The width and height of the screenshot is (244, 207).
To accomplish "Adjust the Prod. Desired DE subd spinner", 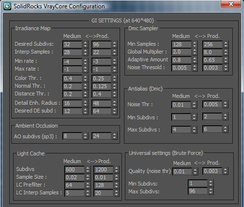I will point(114,111).
